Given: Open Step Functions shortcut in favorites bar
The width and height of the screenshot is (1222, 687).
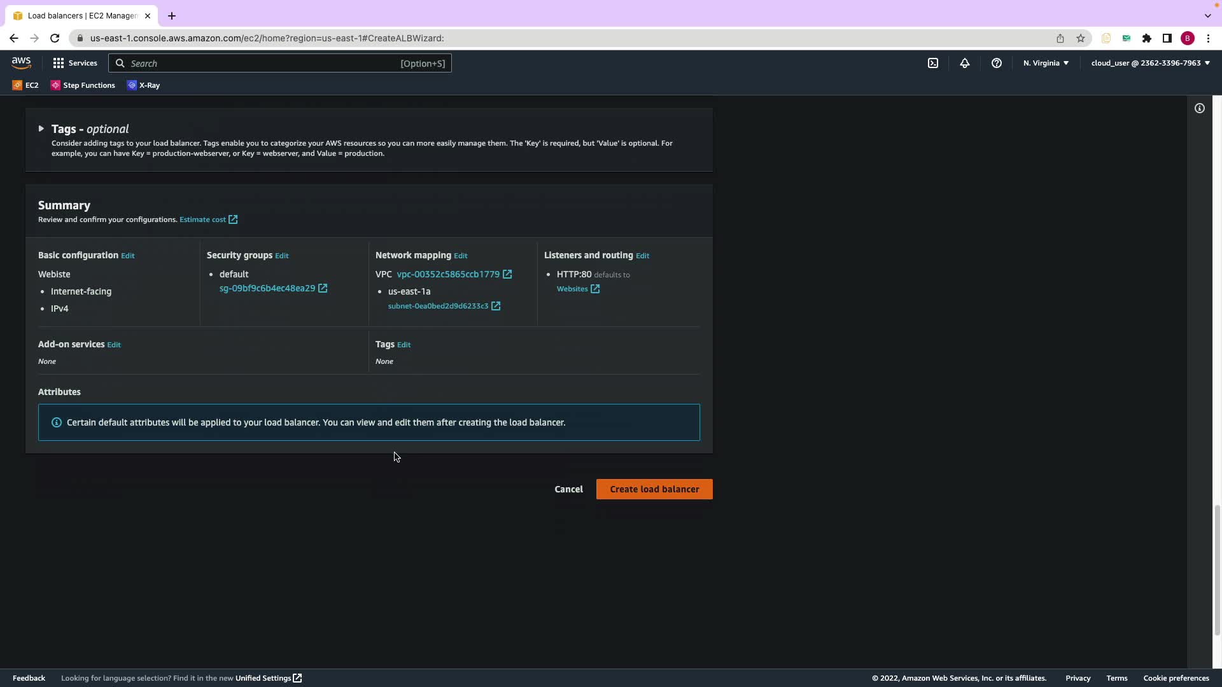Looking at the screenshot, I should (x=83, y=85).
